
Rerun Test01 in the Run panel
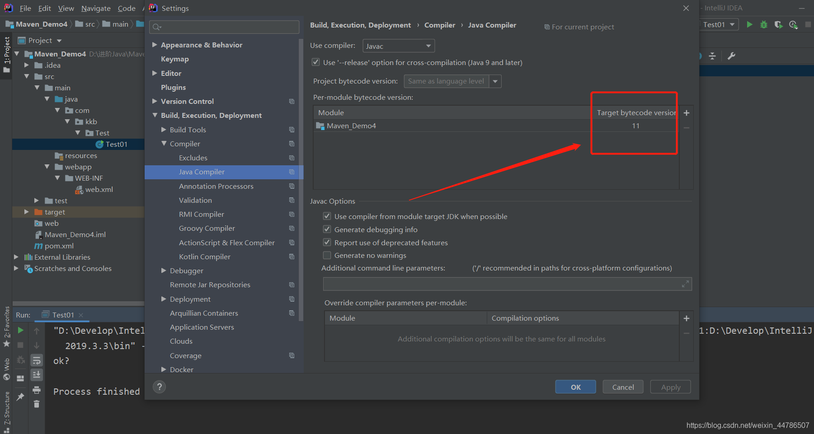coord(20,331)
